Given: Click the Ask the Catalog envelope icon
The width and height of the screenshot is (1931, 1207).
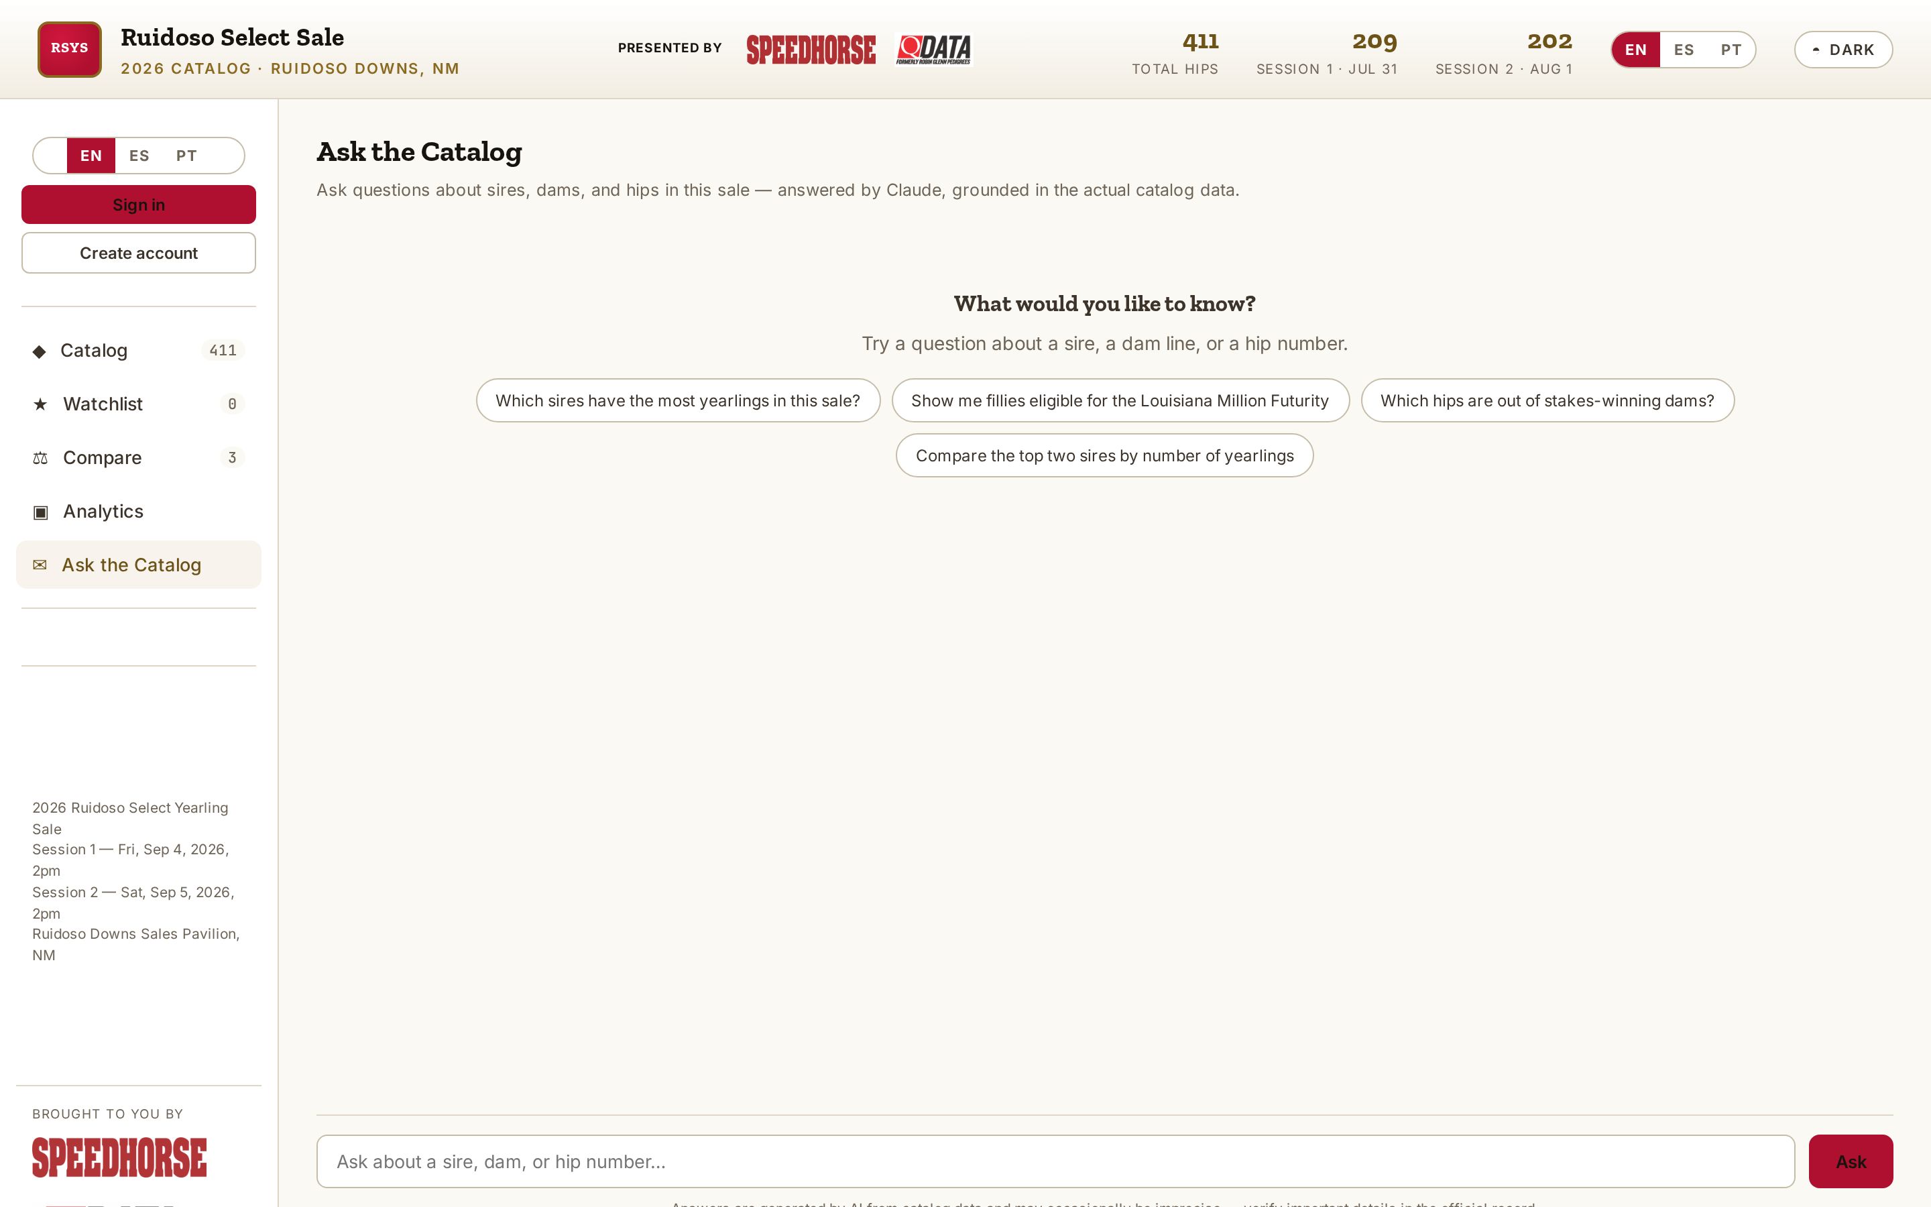Looking at the screenshot, I should 39,565.
